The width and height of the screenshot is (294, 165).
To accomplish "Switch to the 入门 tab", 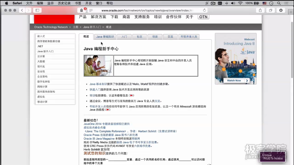I will pos(124,37).
